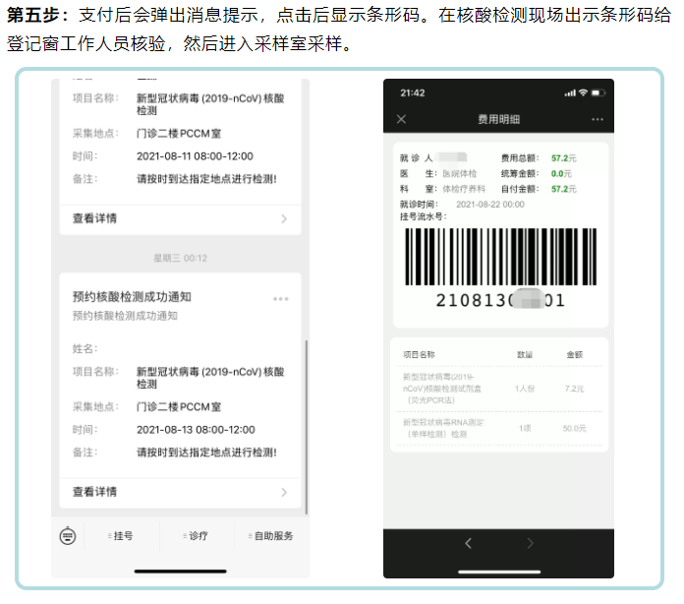Click the barcode number beginning 210813

(x=501, y=300)
